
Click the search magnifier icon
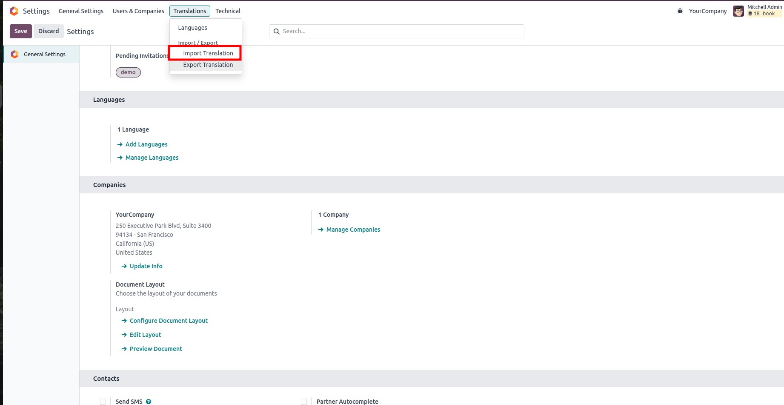click(x=277, y=32)
